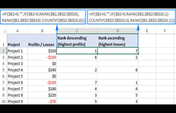
Task: Select column F header
Action: [x=165, y=31]
